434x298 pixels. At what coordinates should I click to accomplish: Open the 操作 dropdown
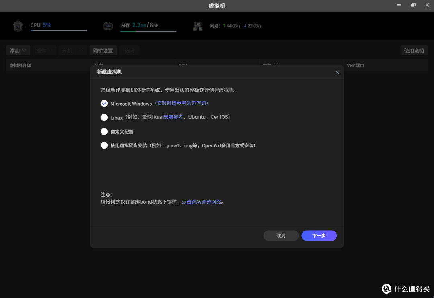[x=44, y=50]
